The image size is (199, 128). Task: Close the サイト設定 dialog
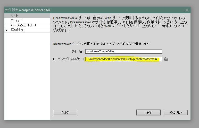click(x=186, y=10)
